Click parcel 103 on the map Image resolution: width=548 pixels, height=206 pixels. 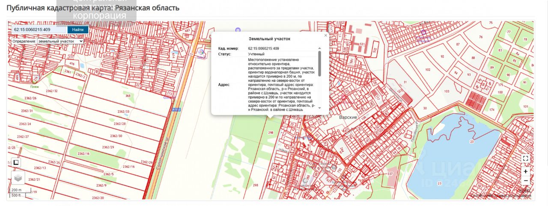[x=447, y=91]
